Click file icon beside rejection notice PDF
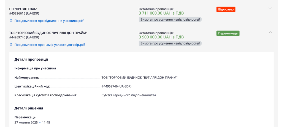Screen dimensions: 282x127 [11, 21]
